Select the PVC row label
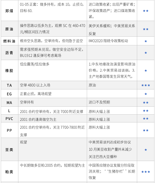Viewport: 155px width, 183px height. point(9,119)
